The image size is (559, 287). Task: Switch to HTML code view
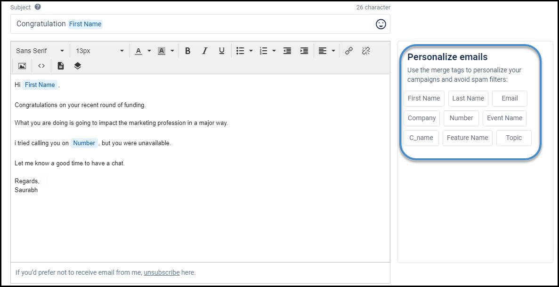41,66
